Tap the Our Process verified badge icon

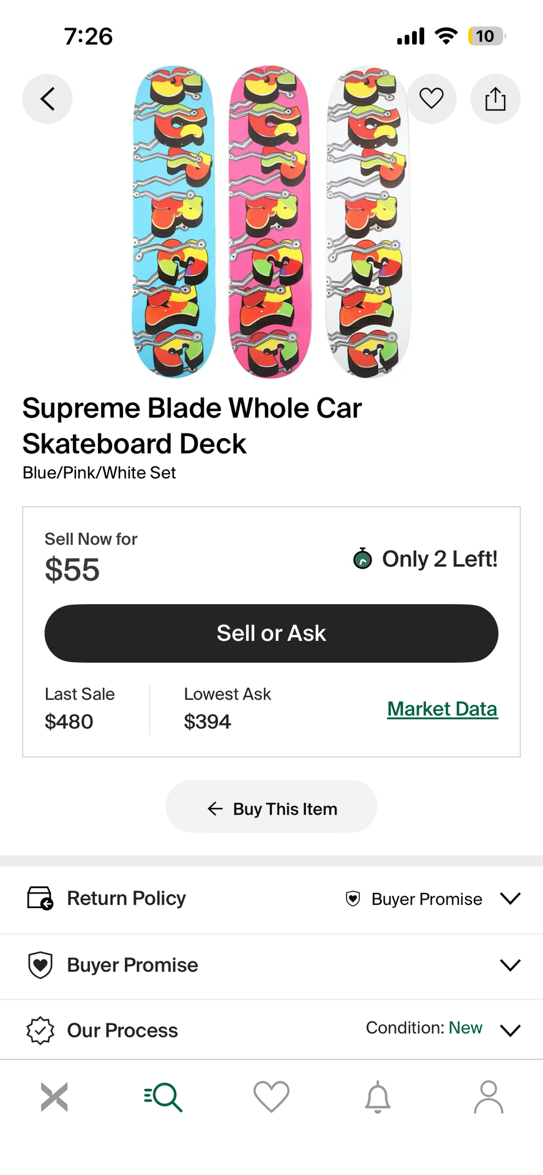pos(40,1031)
